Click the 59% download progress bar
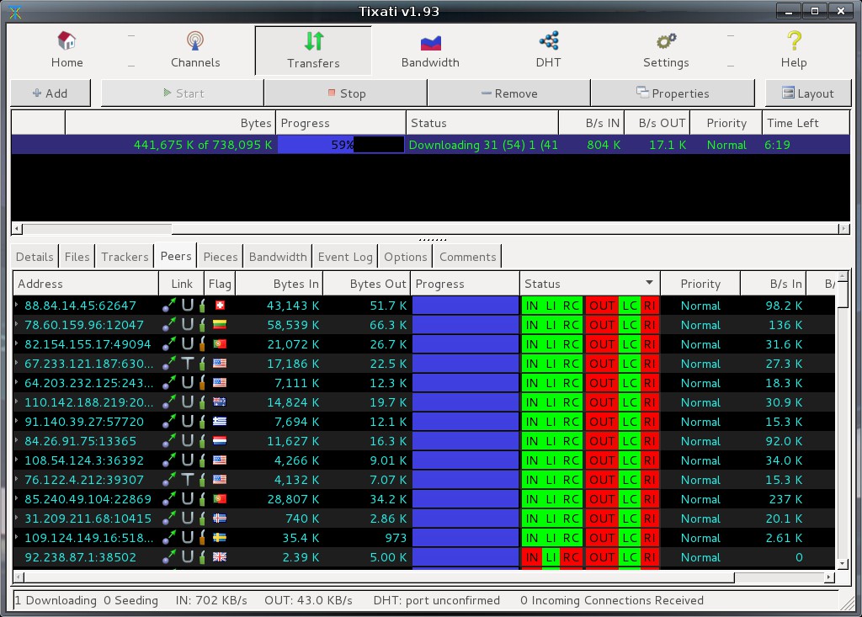The width and height of the screenshot is (862, 617). (341, 145)
